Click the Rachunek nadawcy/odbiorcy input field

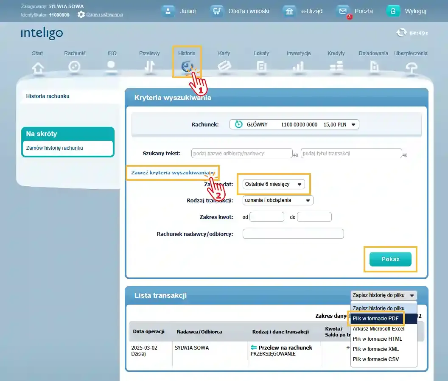(x=293, y=234)
